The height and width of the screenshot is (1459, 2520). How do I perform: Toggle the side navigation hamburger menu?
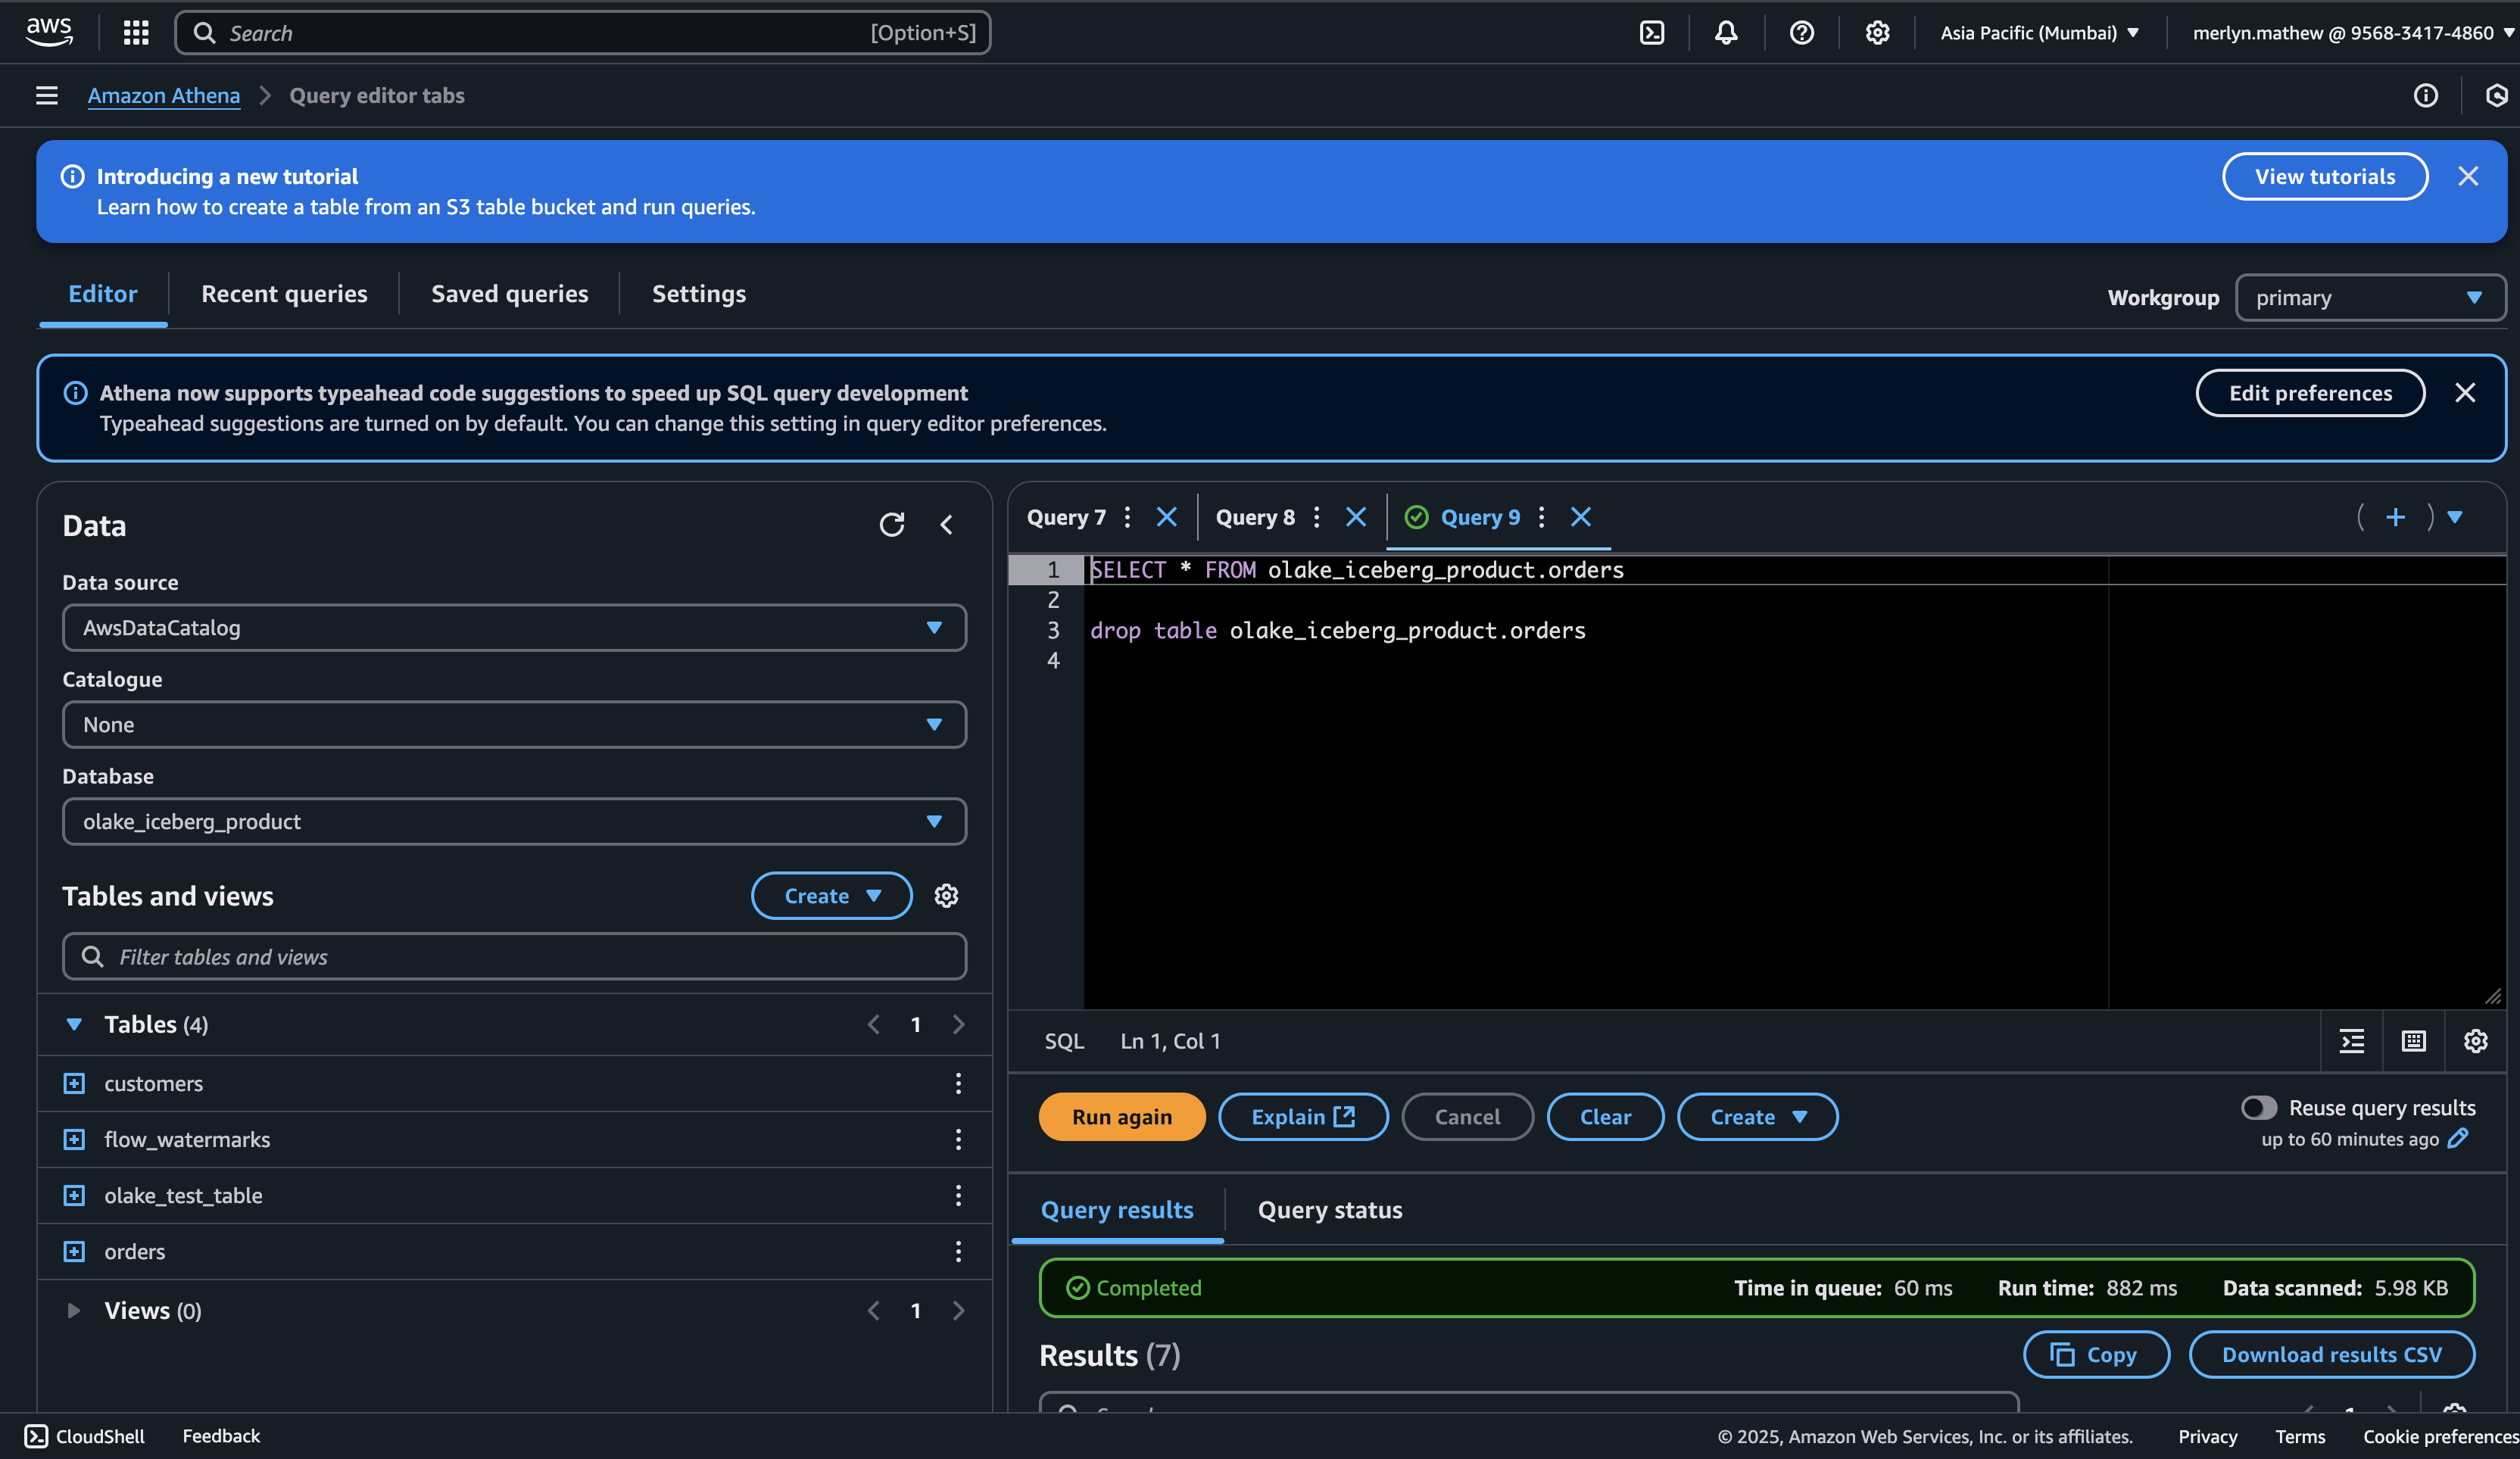tap(46, 95)
